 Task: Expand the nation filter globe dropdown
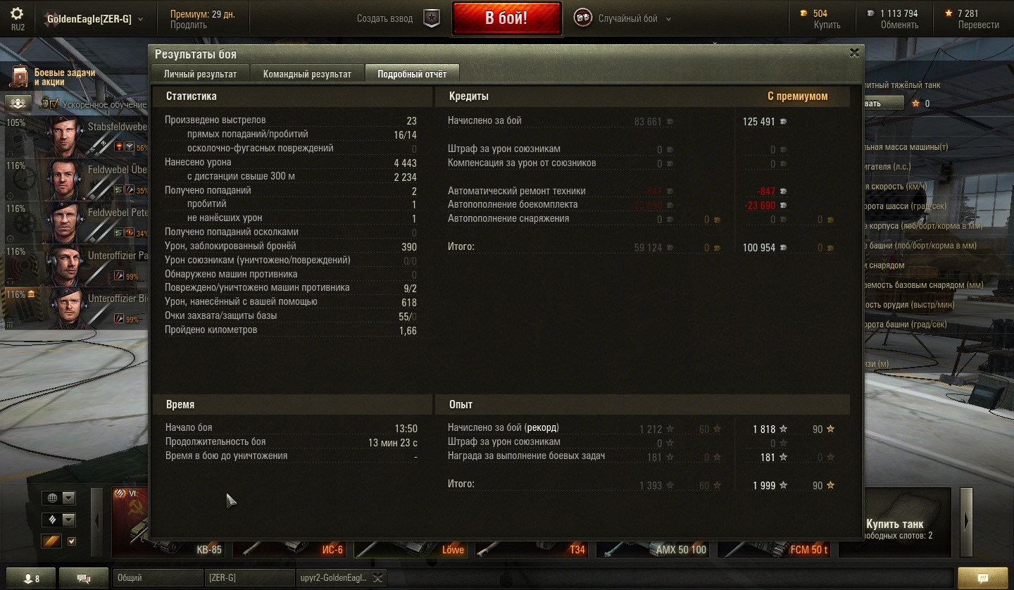point(58,498)
